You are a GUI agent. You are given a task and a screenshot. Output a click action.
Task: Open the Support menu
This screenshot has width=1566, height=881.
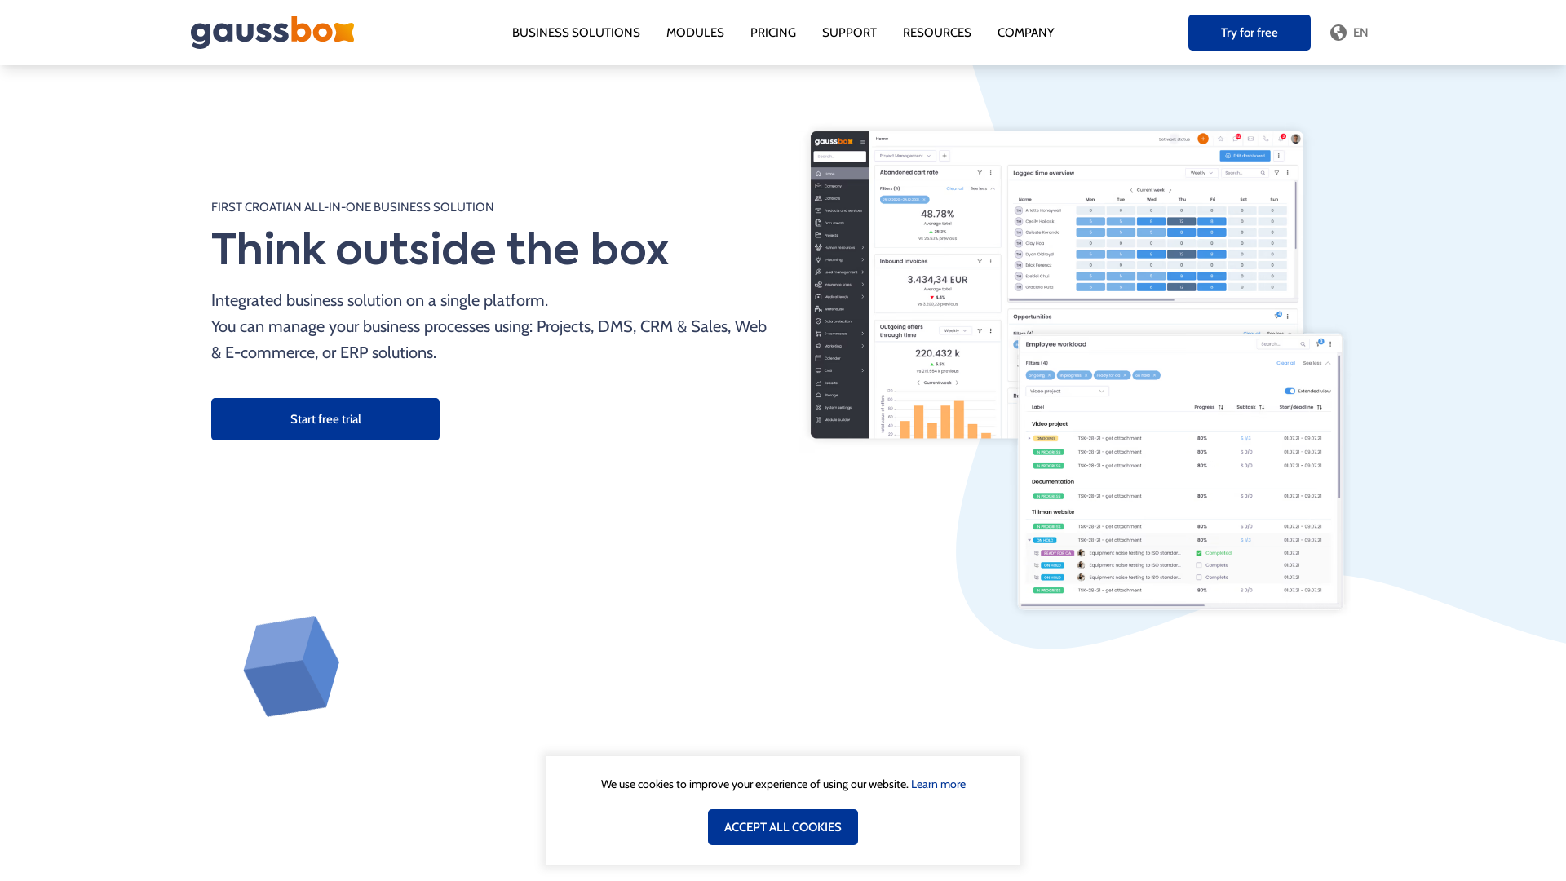pos(849,33)
